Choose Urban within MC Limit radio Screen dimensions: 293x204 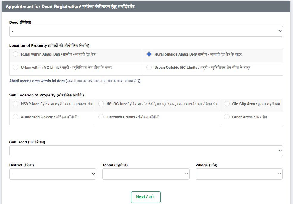[15, 68]
